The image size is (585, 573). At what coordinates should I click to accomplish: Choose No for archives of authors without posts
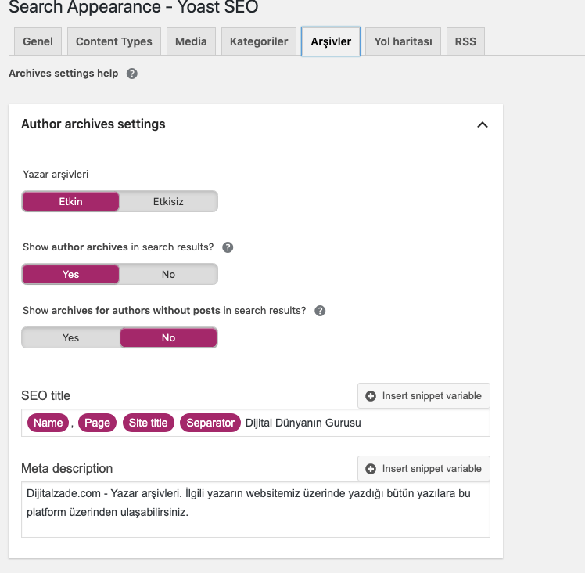[x=168, y=337]
